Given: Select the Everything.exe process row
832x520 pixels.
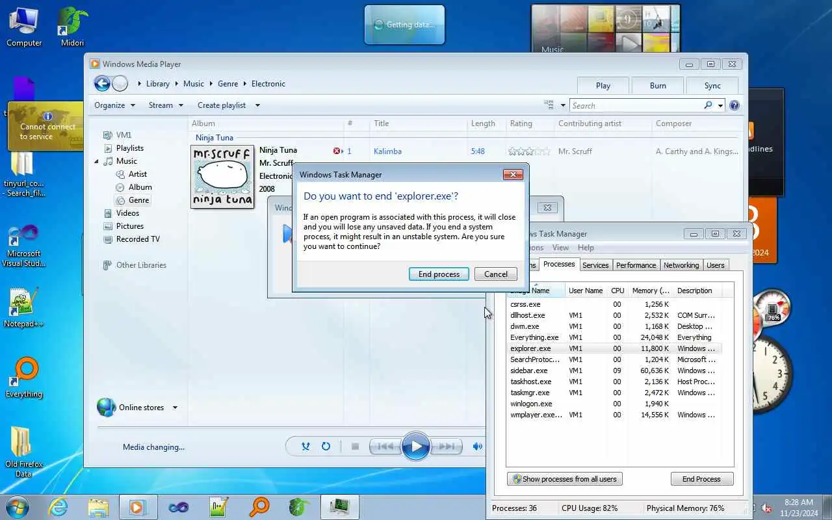Looking at the screenshot, I should (x=614, y=337).
